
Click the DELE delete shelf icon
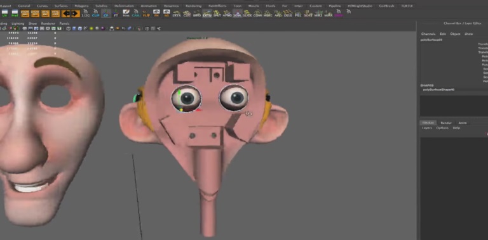[288, 13]
